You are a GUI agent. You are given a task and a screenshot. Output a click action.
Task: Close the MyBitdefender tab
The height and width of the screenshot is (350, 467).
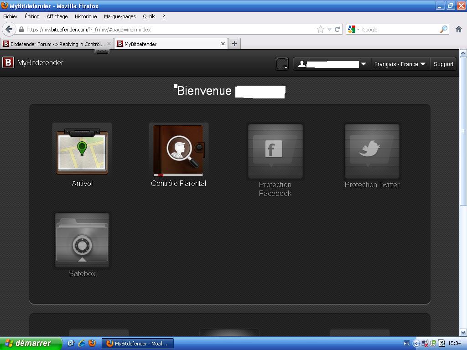tap(223, 44)
